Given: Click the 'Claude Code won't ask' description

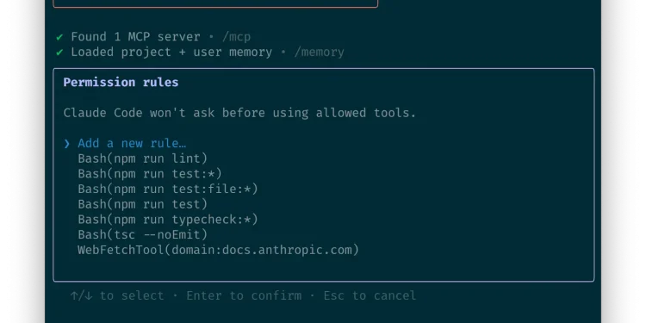Looking at the screenshot, I should [239, 113].
